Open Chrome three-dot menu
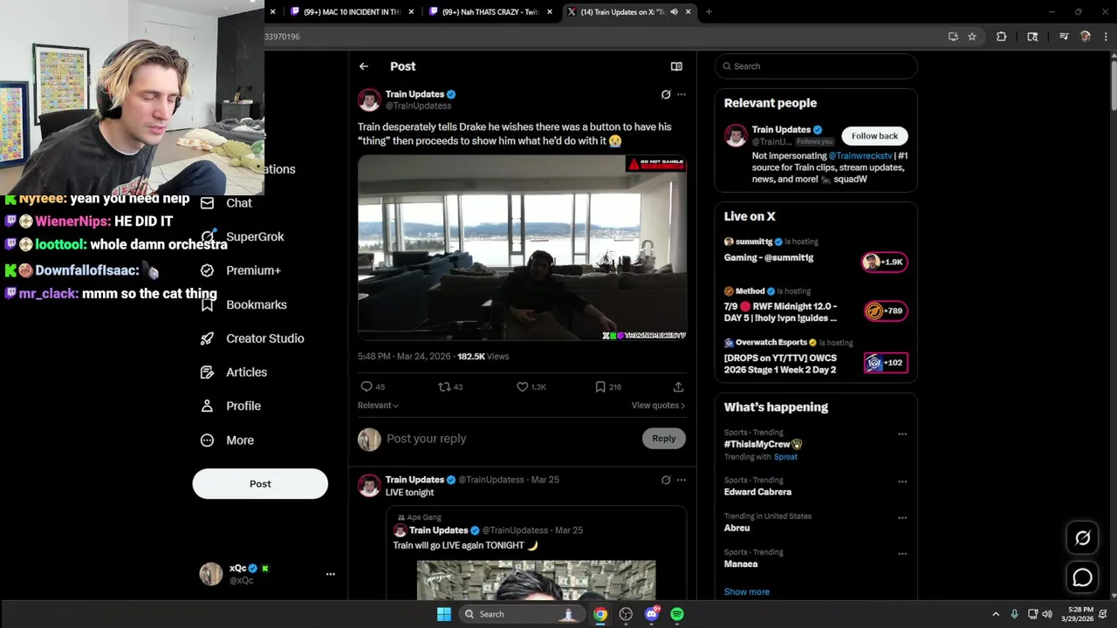Image resolution: width=1117 pixels, height=628 pixels. [1106, 37]
